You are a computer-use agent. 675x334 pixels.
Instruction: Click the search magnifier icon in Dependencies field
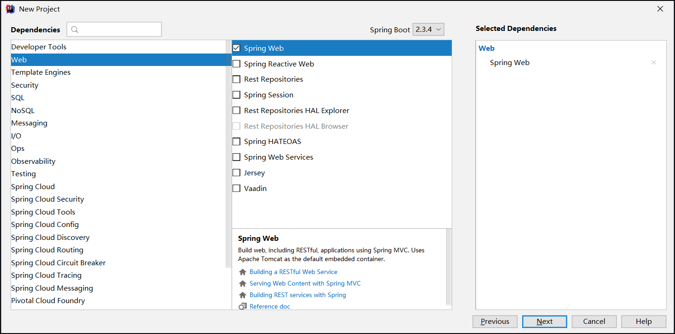pos(75,30)
